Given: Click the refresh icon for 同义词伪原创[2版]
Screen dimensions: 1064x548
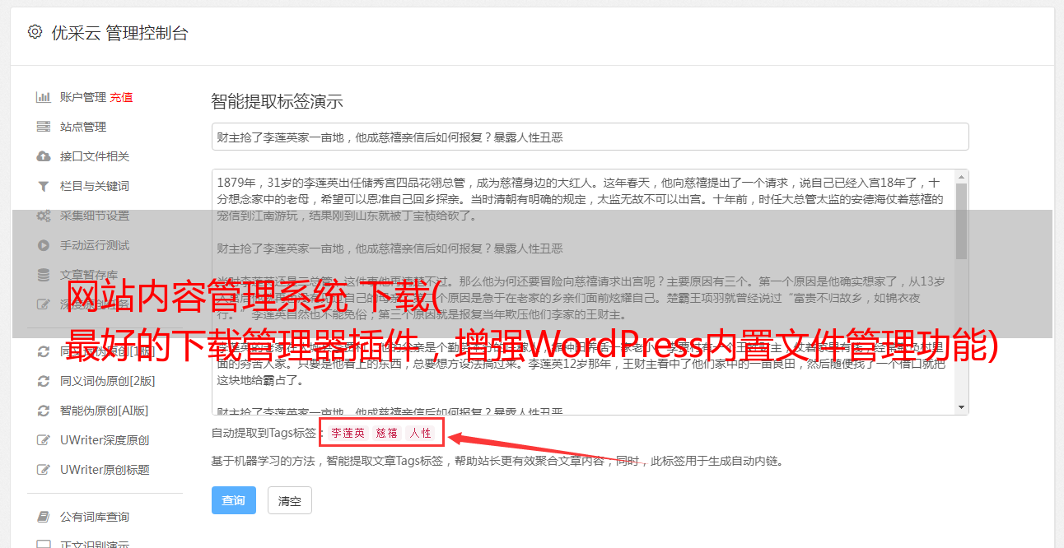Looking at the screenshot, I should [x=44, y=381].
